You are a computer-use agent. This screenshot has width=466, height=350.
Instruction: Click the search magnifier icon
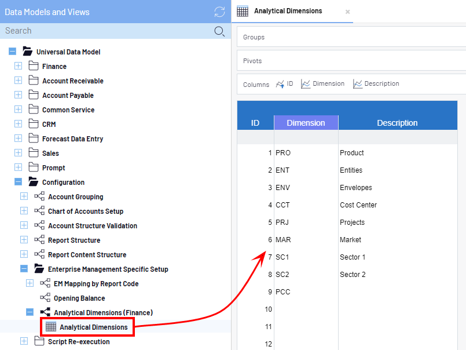(x=219, y=31)
